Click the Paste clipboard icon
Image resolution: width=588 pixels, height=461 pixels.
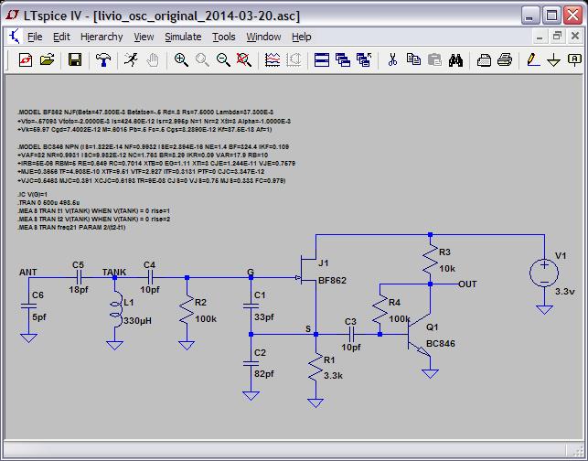pos(434,59)
